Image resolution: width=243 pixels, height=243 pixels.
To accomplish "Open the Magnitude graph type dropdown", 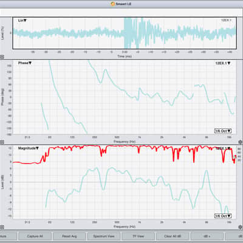I will point(29,148).
